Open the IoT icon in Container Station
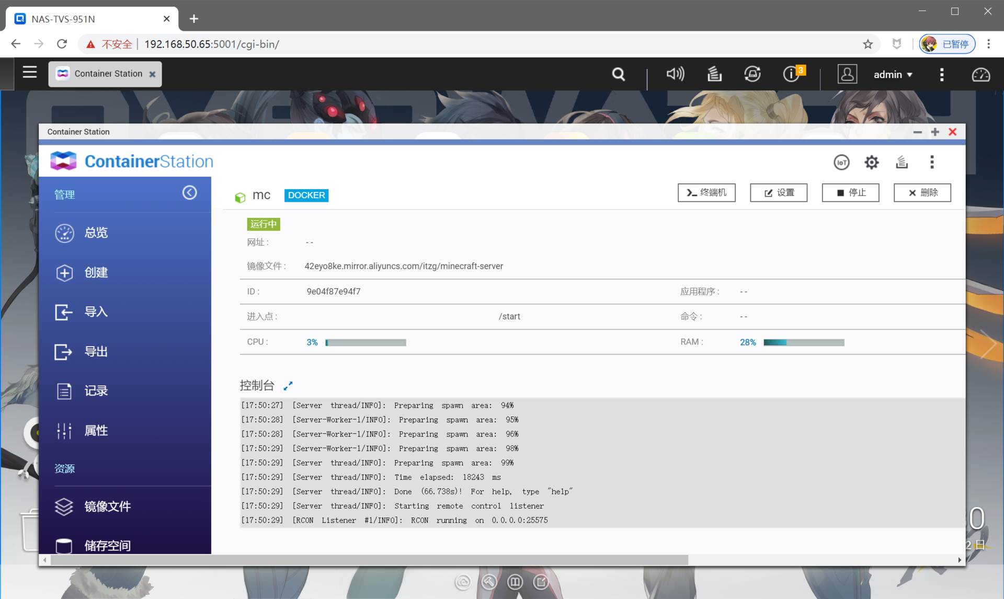The width and height of the screenshot is (1004, 599). point(841,162)
